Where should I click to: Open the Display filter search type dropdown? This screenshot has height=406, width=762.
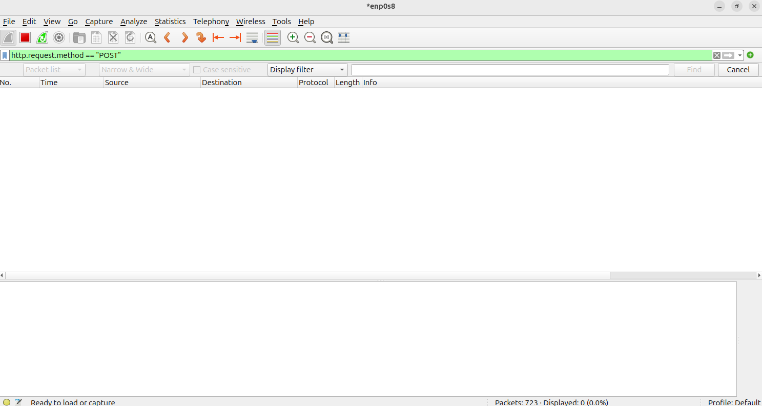pyautogui.click(x=307, y=70)
